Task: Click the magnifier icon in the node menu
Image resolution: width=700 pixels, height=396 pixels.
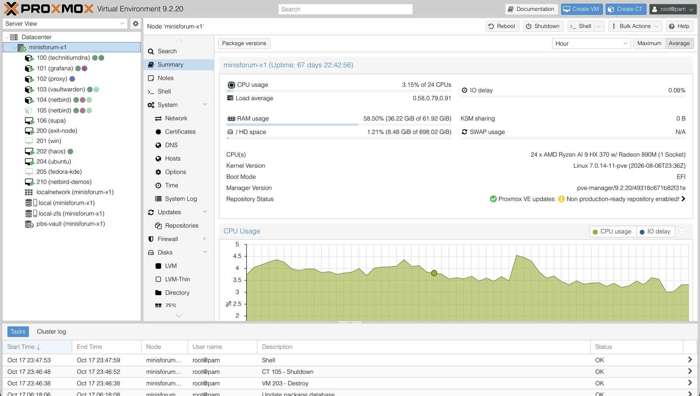Action: click(151, 52)
